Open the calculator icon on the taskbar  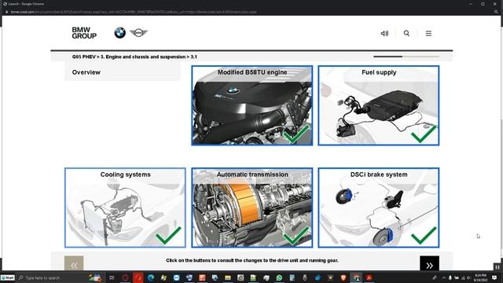point(292,277)
